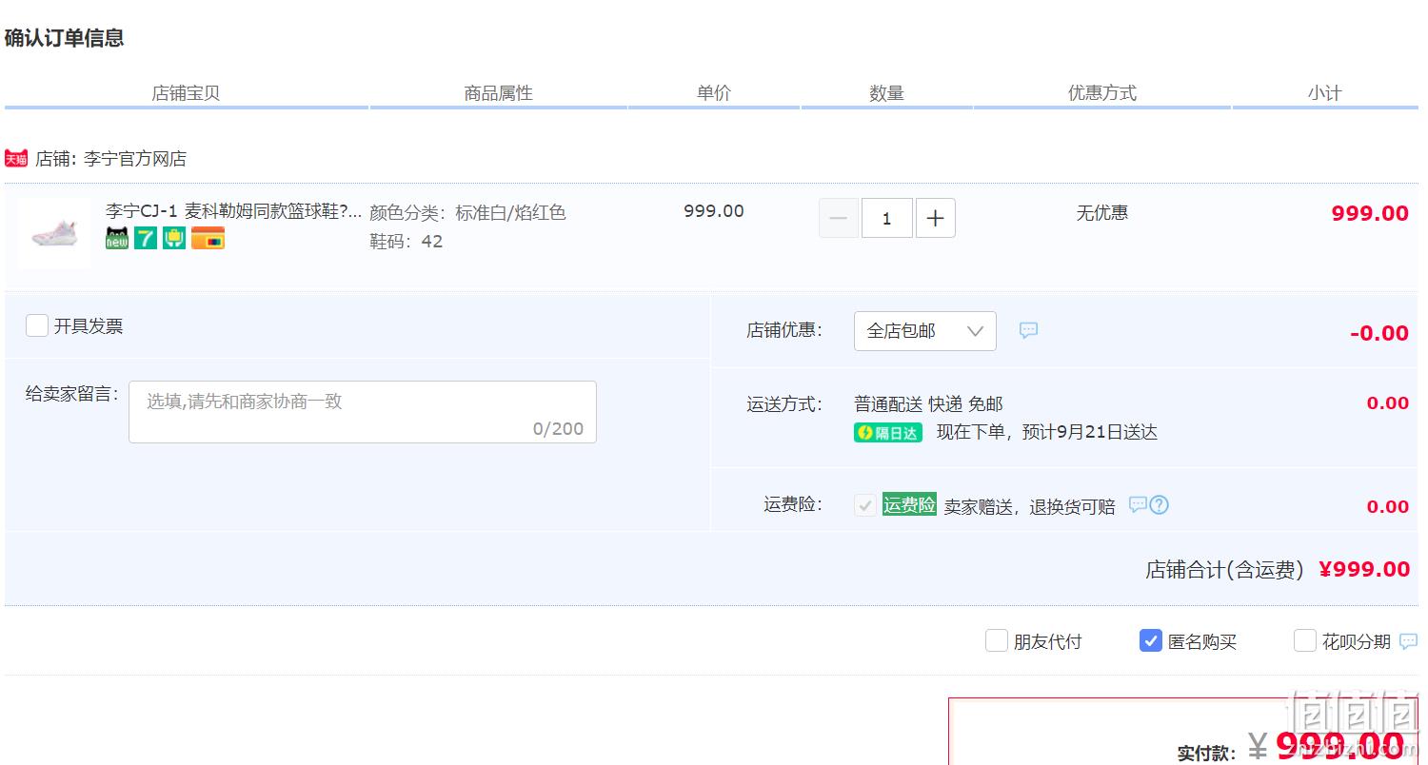This screenshot has width=1428, height=765.
Task: Click the 鞋码: 42 size text
Action: point(407,241)
